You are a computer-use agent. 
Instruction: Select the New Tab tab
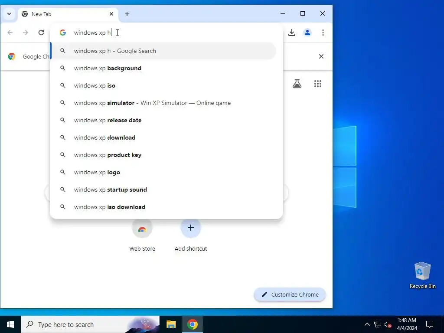pyautogui.click(x=68, y=14)
